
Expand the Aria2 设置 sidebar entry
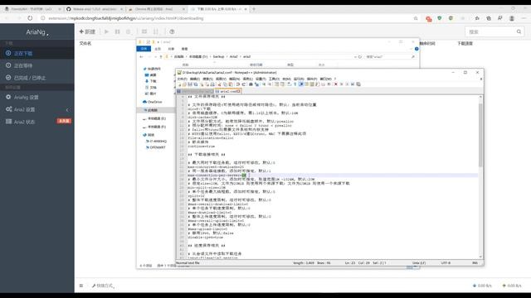(x=37, y=109)
